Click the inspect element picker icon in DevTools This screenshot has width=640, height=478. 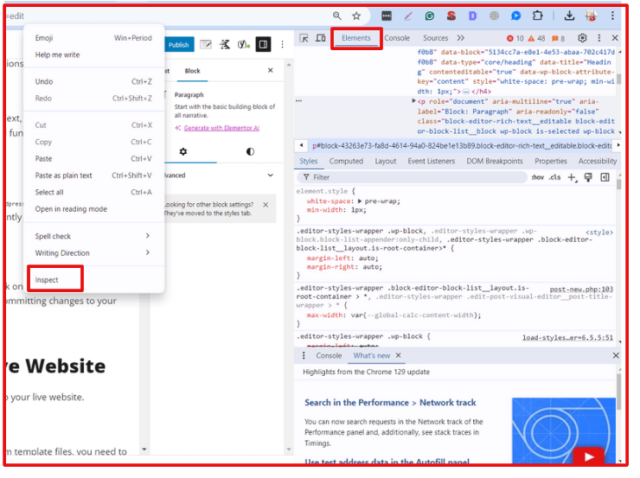304,38
